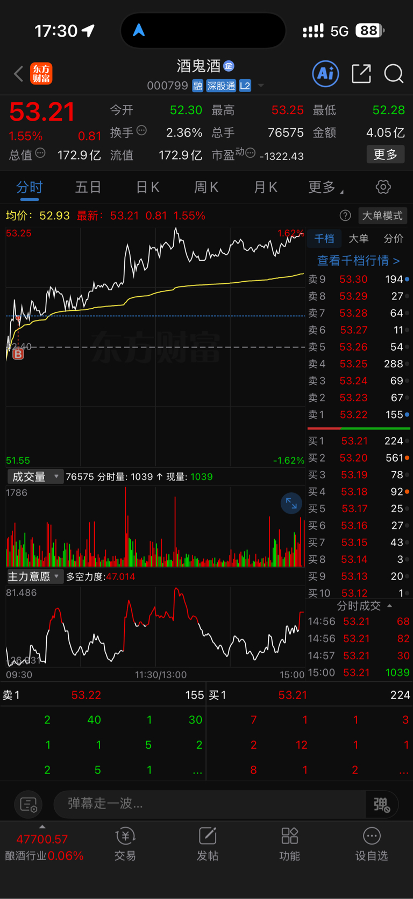Image resolution: width=413 pixels, height=899 pixels.
Task: Tap info icon next to 市盈
Action: [x=250, y=153]
